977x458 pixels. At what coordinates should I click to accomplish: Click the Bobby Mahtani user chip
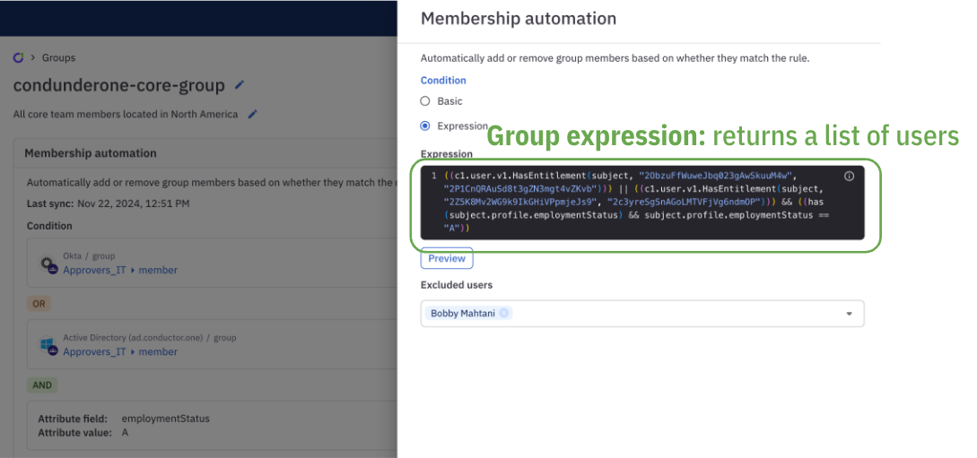[463, 314]
